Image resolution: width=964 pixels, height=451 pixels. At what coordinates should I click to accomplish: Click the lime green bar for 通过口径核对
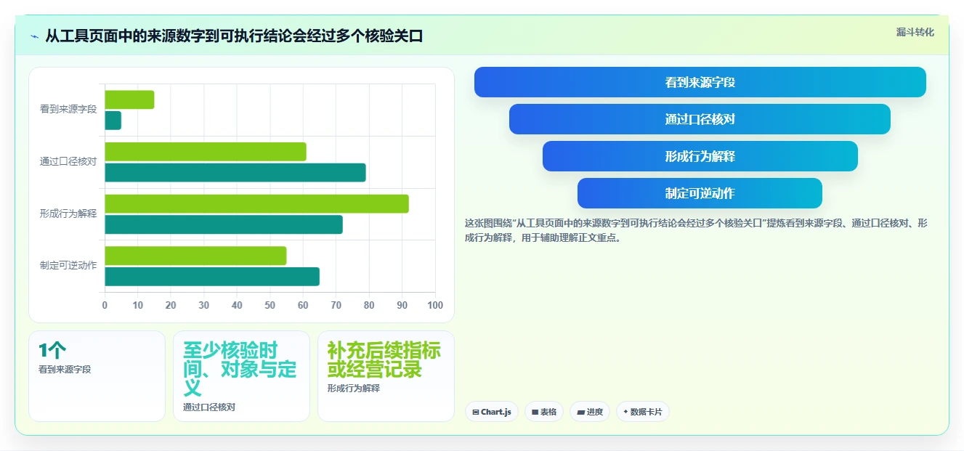(x=206, y=152)
